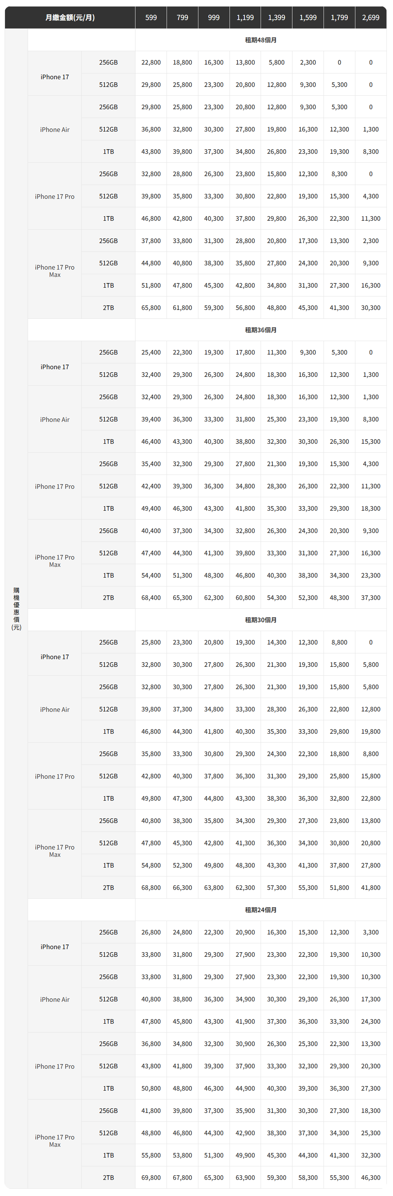The height and width of the screenshot is (1196, 393).
Task: Click the 2,699 plan column header
Action: click(x=371, y=18)
